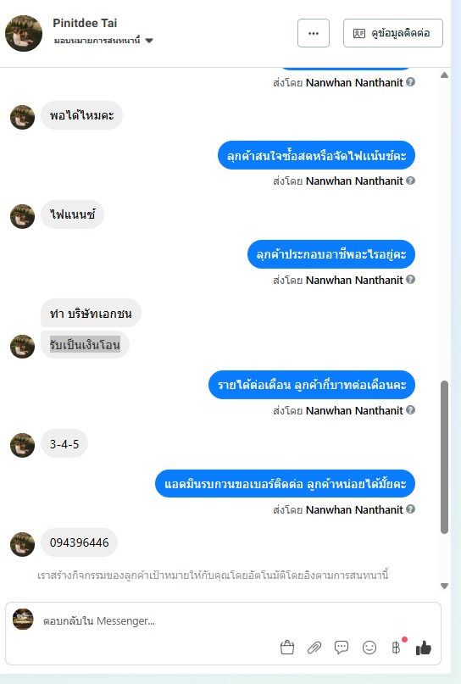The height and width of the screenshot is (684, 461).
Task: Click the scrollbar up arrow
Action: [x=444, y=75]
